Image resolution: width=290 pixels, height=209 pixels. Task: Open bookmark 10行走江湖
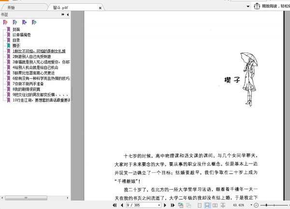pyautogui.click(x=41, y=100)
